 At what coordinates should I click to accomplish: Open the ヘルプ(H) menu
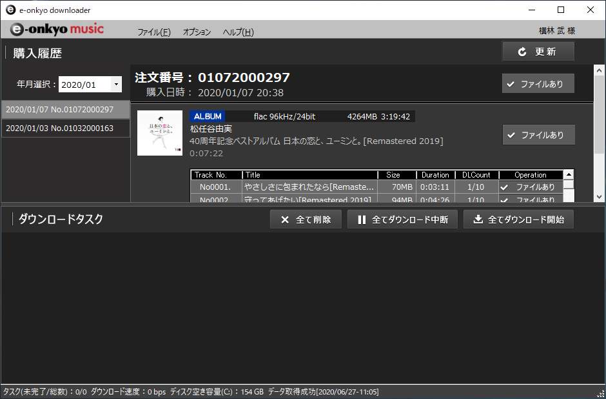(238, 32)
